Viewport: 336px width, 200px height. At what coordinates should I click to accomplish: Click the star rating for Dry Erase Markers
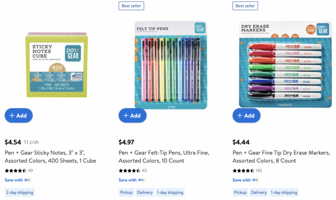pyautogui.click(x=244, y=170)
